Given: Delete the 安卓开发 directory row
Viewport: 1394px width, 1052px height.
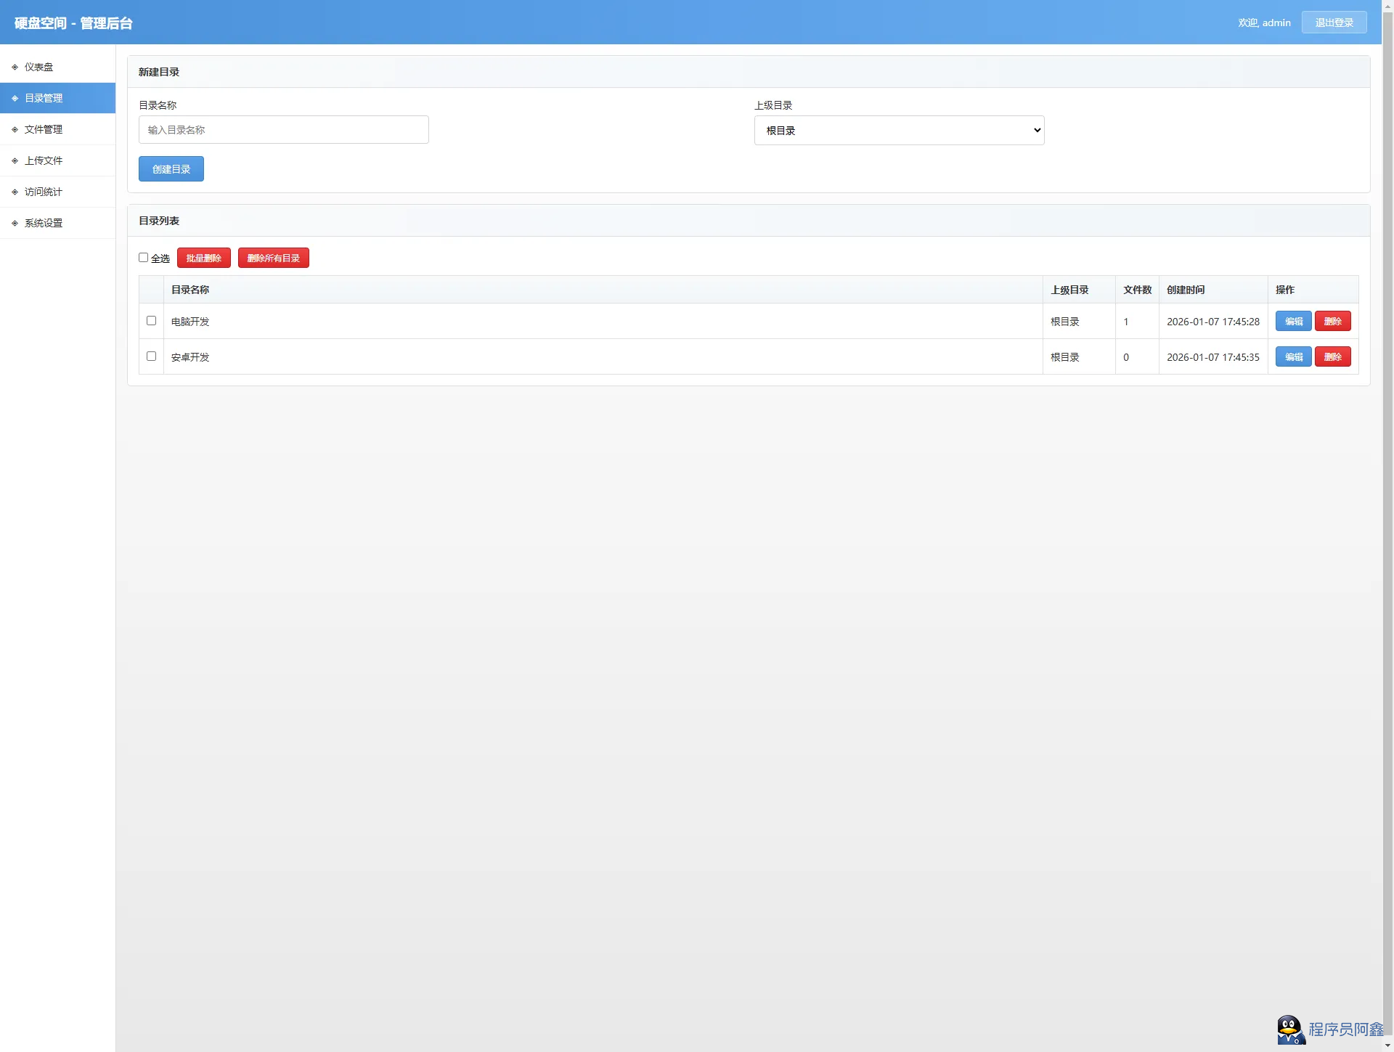Looking at the screenshot, I should [1332, 357].
